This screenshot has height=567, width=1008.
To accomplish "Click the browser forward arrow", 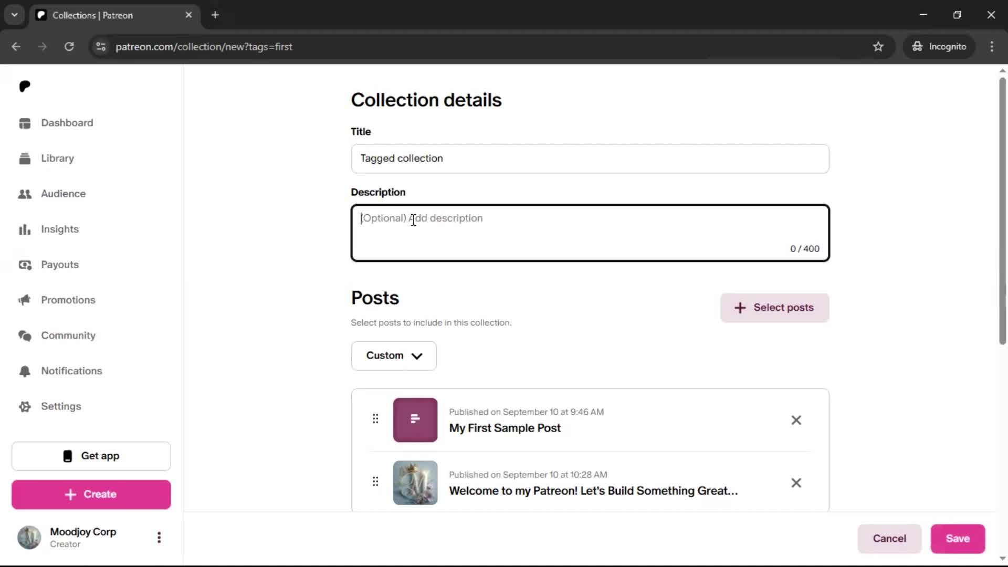I will click(43, 47).
